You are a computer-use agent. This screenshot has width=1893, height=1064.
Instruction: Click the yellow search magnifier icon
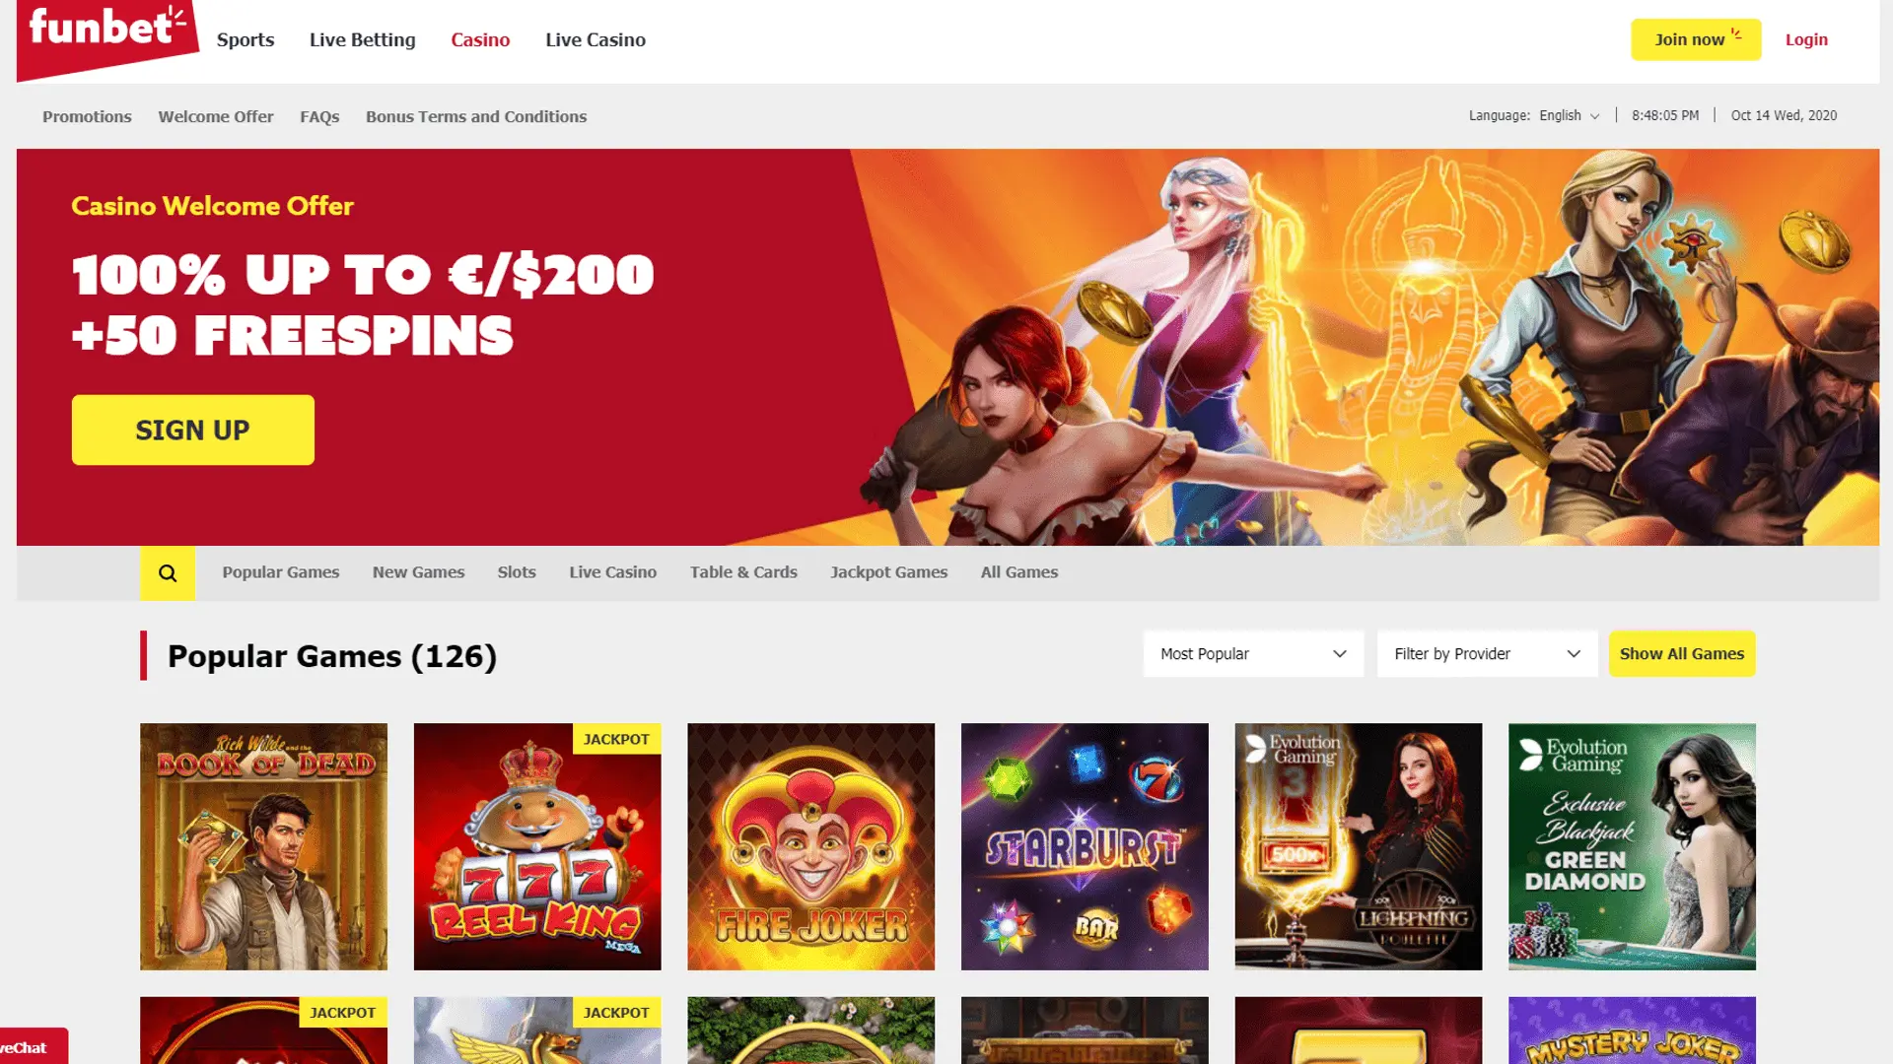[x=168, y=573]
